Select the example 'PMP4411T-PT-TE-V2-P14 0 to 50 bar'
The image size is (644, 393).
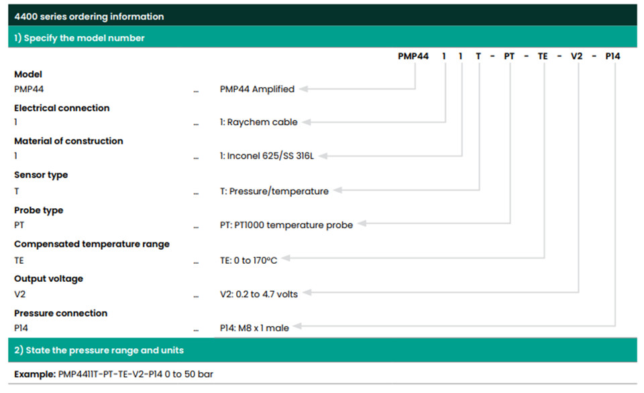[136, 374]
